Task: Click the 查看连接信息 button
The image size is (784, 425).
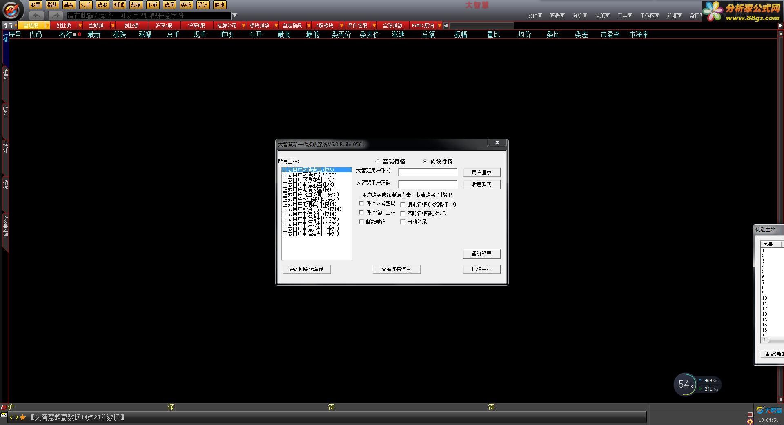Action: point(396,269)
